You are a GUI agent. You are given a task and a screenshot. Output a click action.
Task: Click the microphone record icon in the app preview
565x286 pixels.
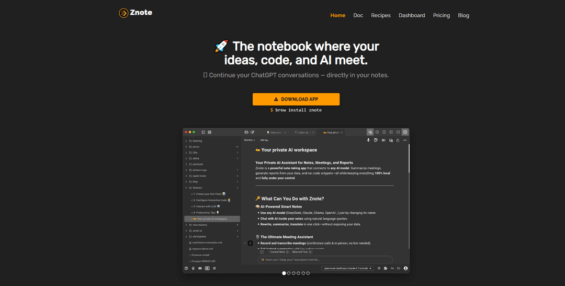point(368,140)
